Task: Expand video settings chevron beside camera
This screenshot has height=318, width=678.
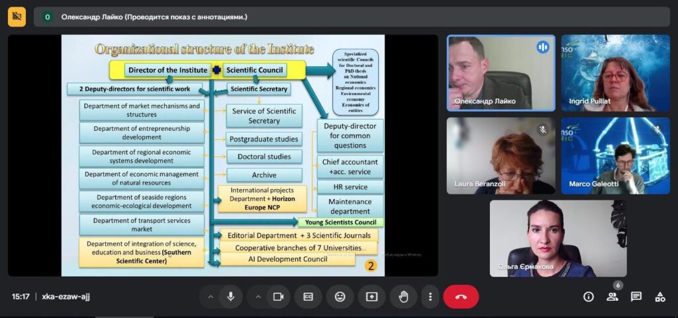Action: (x=258, y=297)
